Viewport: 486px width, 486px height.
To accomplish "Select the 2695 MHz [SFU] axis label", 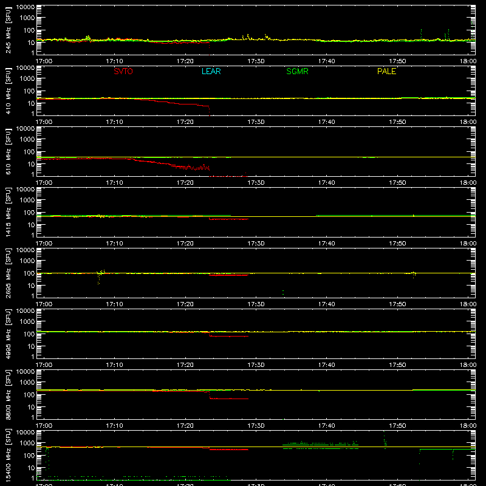I will point(9,273).
